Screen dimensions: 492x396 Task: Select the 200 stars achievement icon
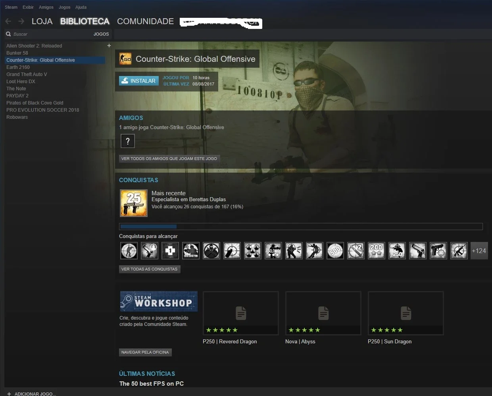point(376,251)
